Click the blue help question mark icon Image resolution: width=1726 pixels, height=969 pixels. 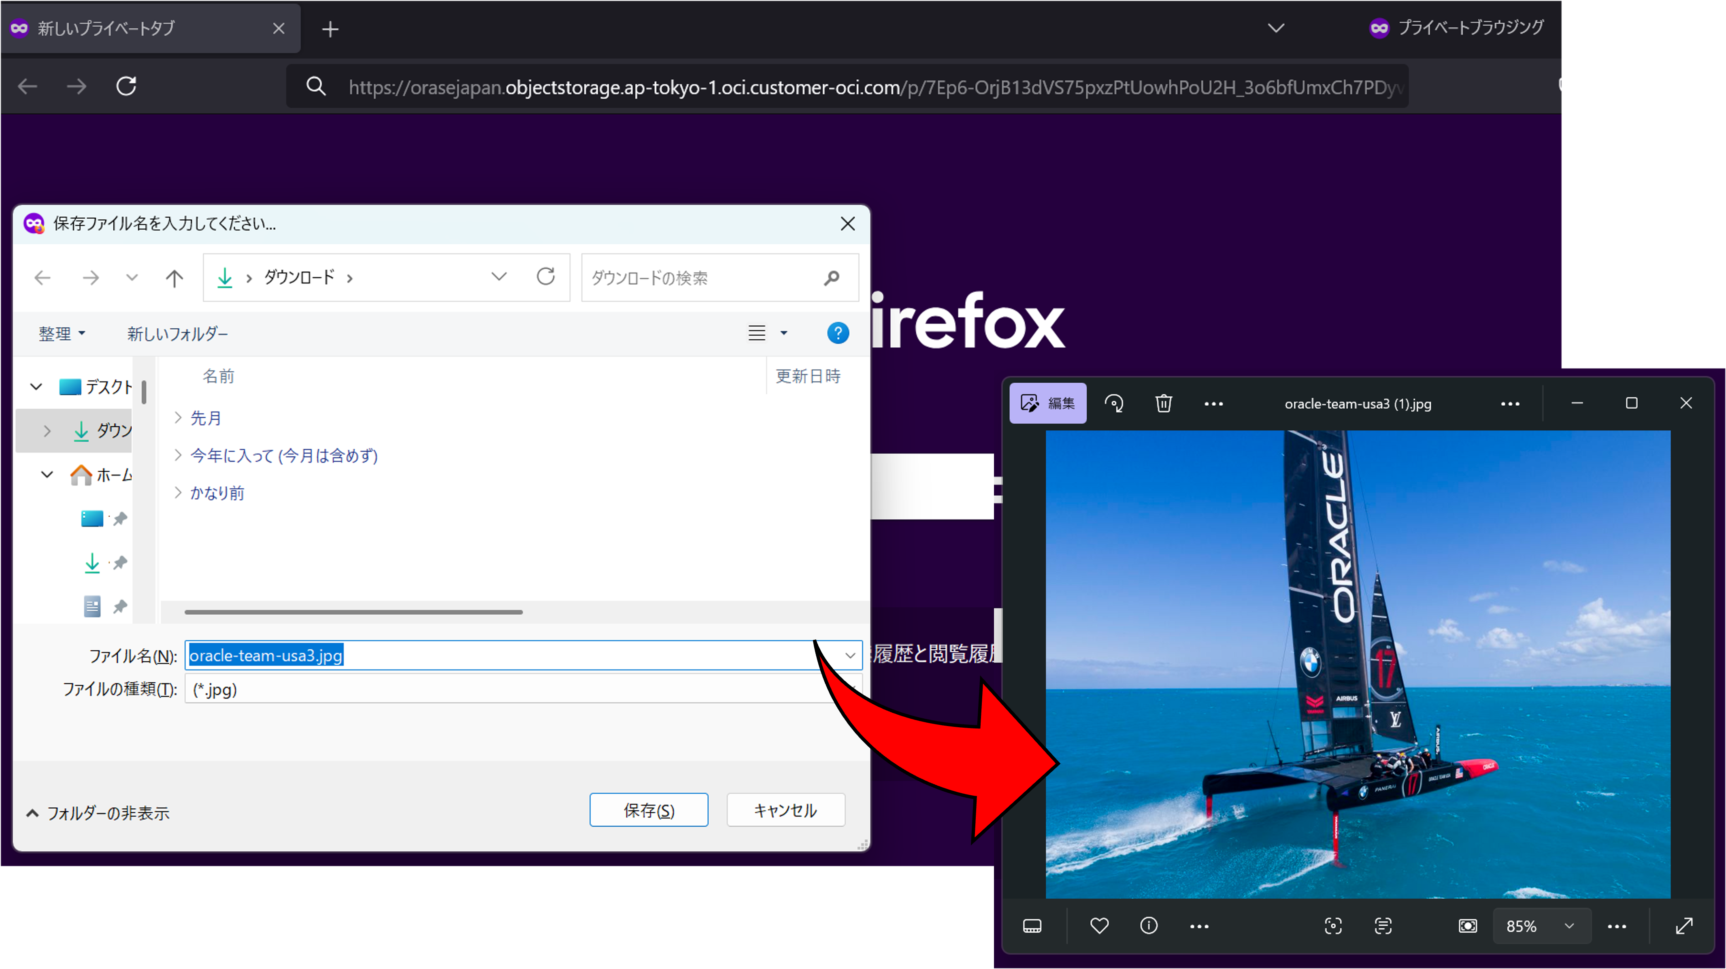[838, 333]
